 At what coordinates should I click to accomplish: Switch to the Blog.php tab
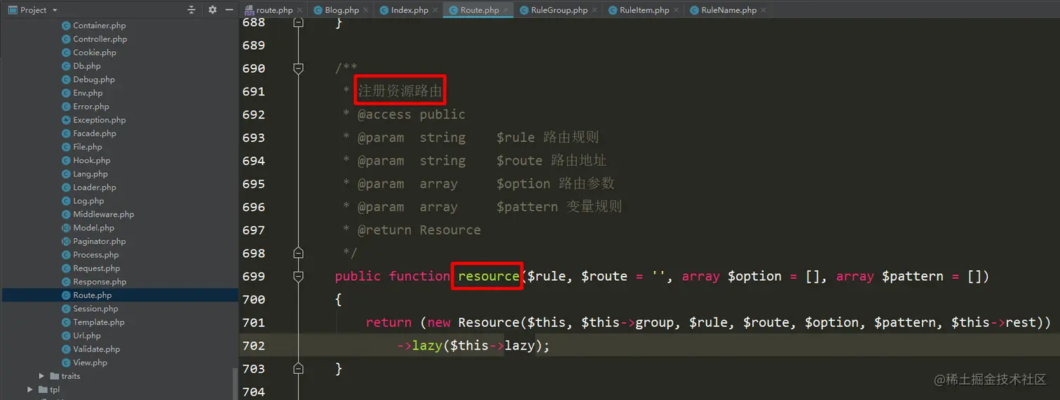(x=341, y=10)
